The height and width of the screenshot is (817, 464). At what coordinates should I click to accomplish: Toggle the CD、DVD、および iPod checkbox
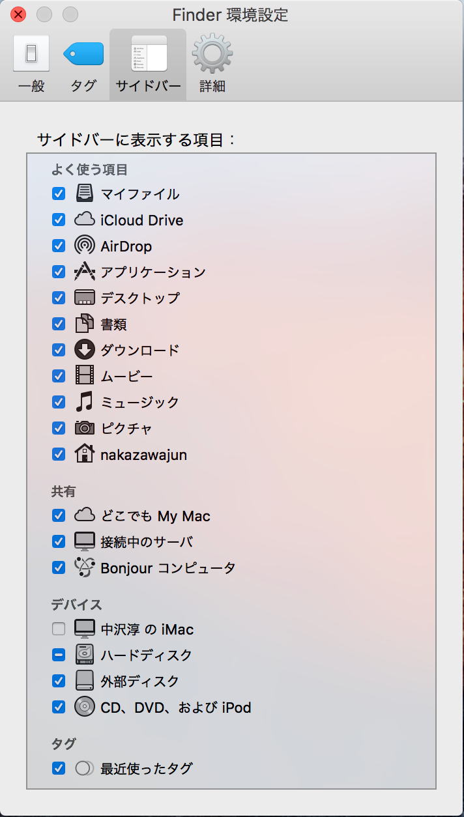(x=59, y=707)
